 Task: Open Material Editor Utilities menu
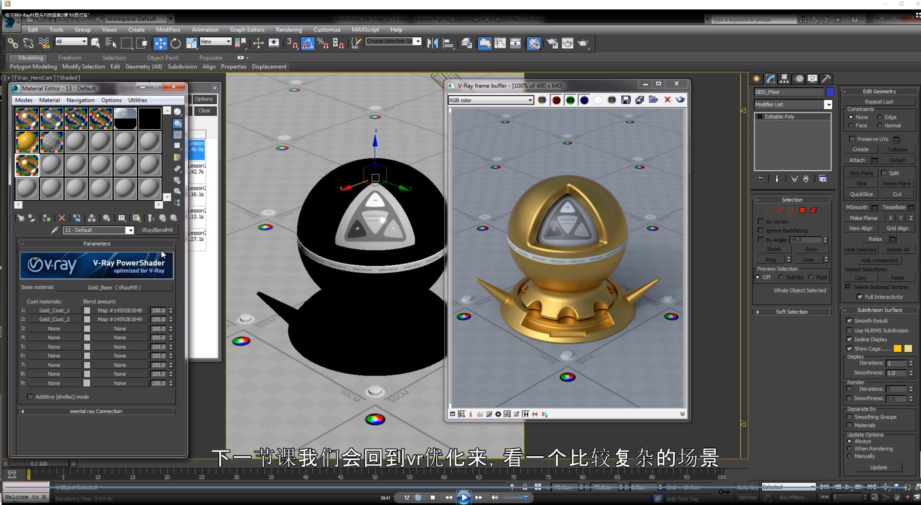137,100
